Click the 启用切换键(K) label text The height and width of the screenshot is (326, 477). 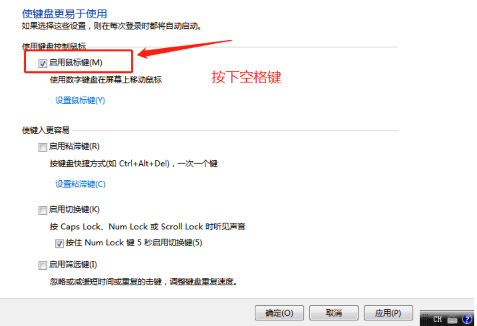coord(74,210)
